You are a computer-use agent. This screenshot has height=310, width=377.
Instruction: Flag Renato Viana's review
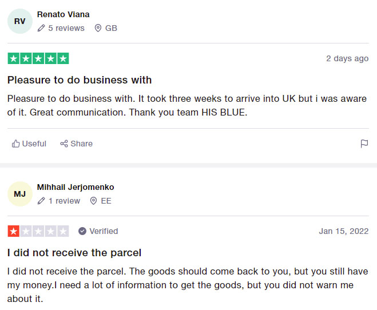point(364,144)
